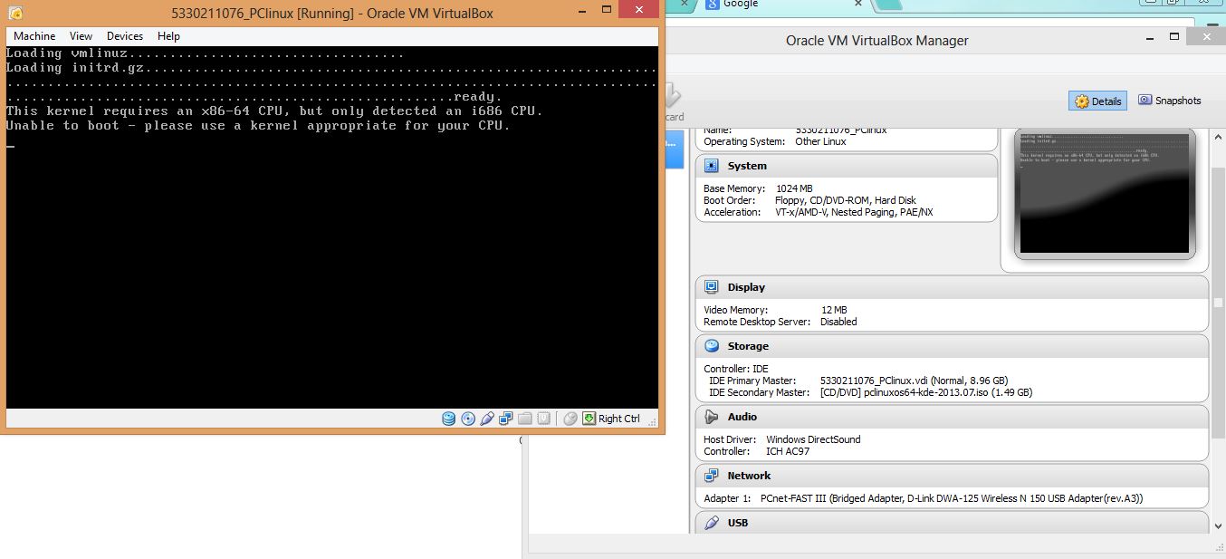Click the Storage section disk icon in Manager

(711, 346)
